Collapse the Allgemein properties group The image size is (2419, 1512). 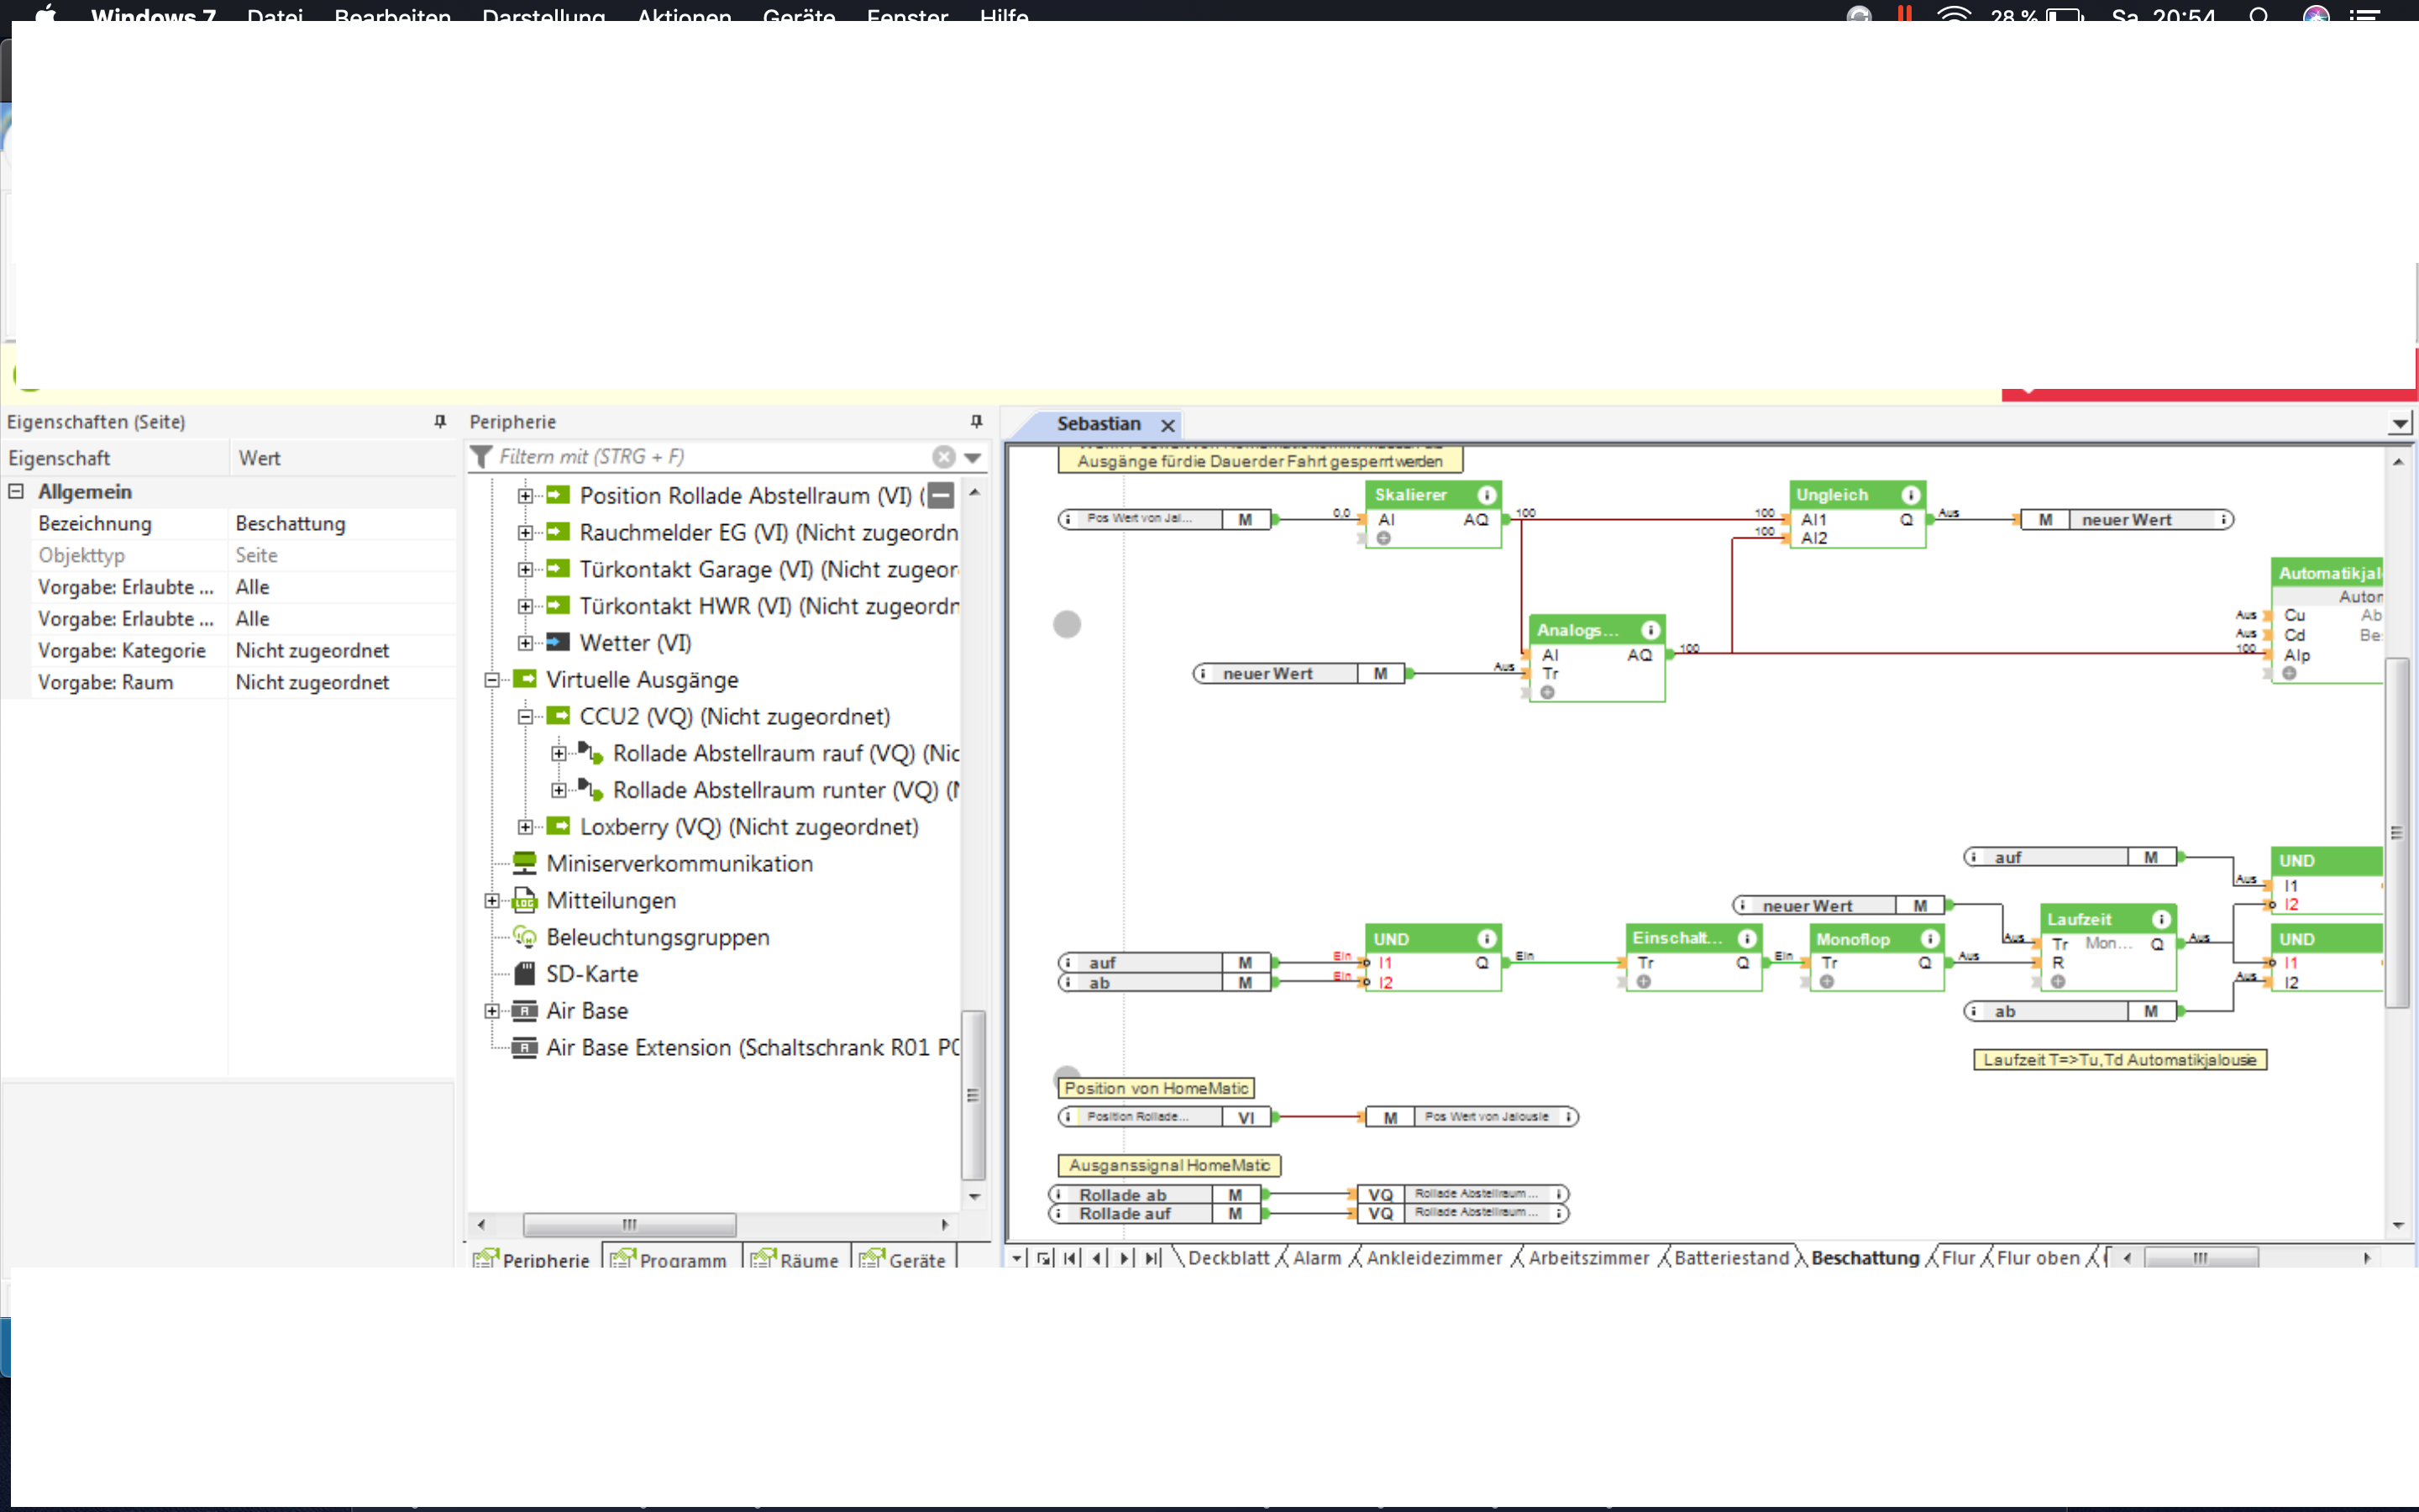click(16, 491)
